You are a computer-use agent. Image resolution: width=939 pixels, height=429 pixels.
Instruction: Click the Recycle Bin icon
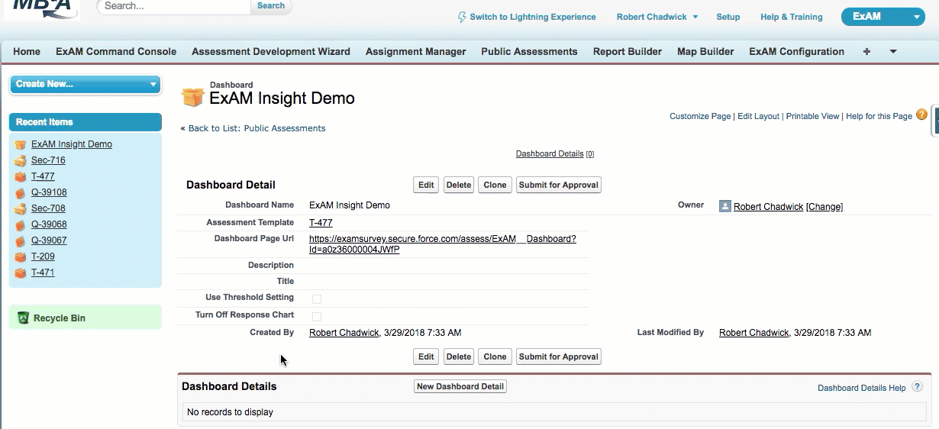pos(23,318)
